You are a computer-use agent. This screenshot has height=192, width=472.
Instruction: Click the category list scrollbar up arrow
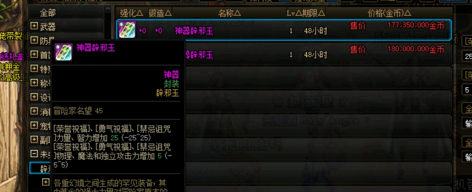(108, 9)
